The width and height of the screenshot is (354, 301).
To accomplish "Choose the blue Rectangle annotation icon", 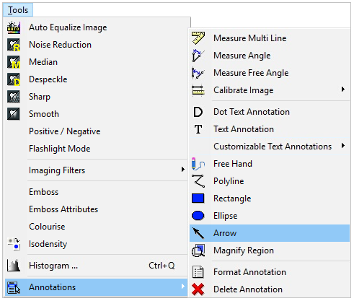I will (198, 199).
